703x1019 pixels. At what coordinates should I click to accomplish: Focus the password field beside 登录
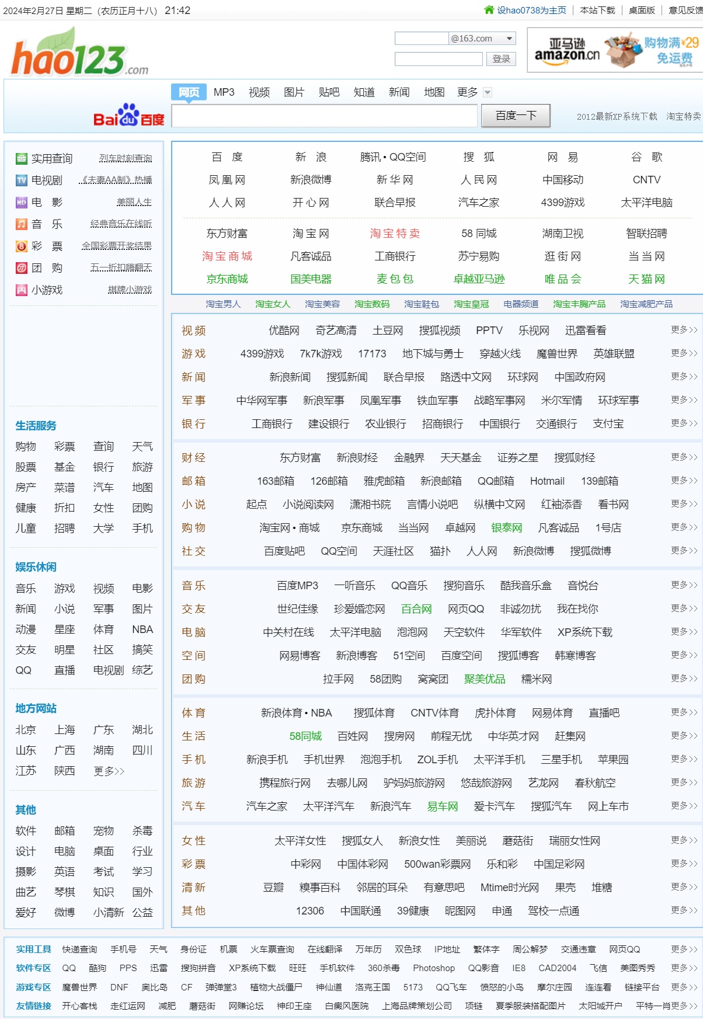(438, 59)
